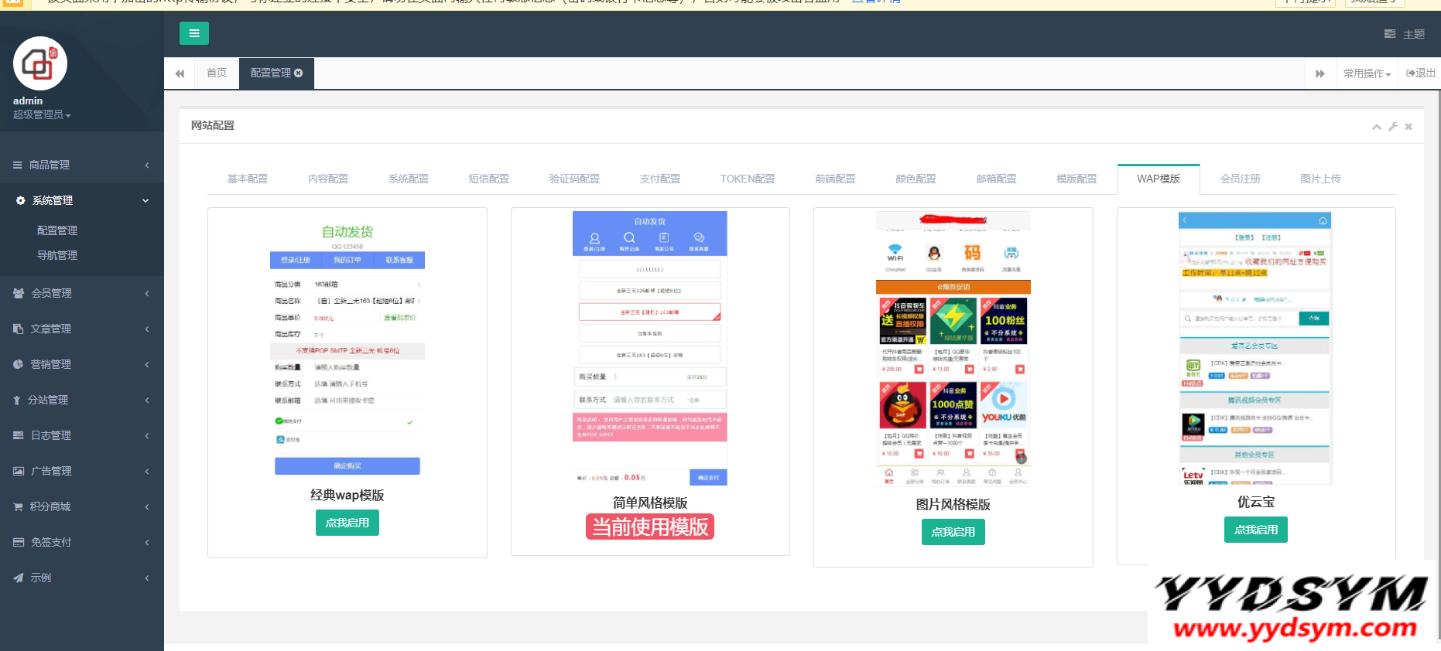
Task: Click the 图片风格模版 preview thumbnail
Action: (x=953, y=349)
